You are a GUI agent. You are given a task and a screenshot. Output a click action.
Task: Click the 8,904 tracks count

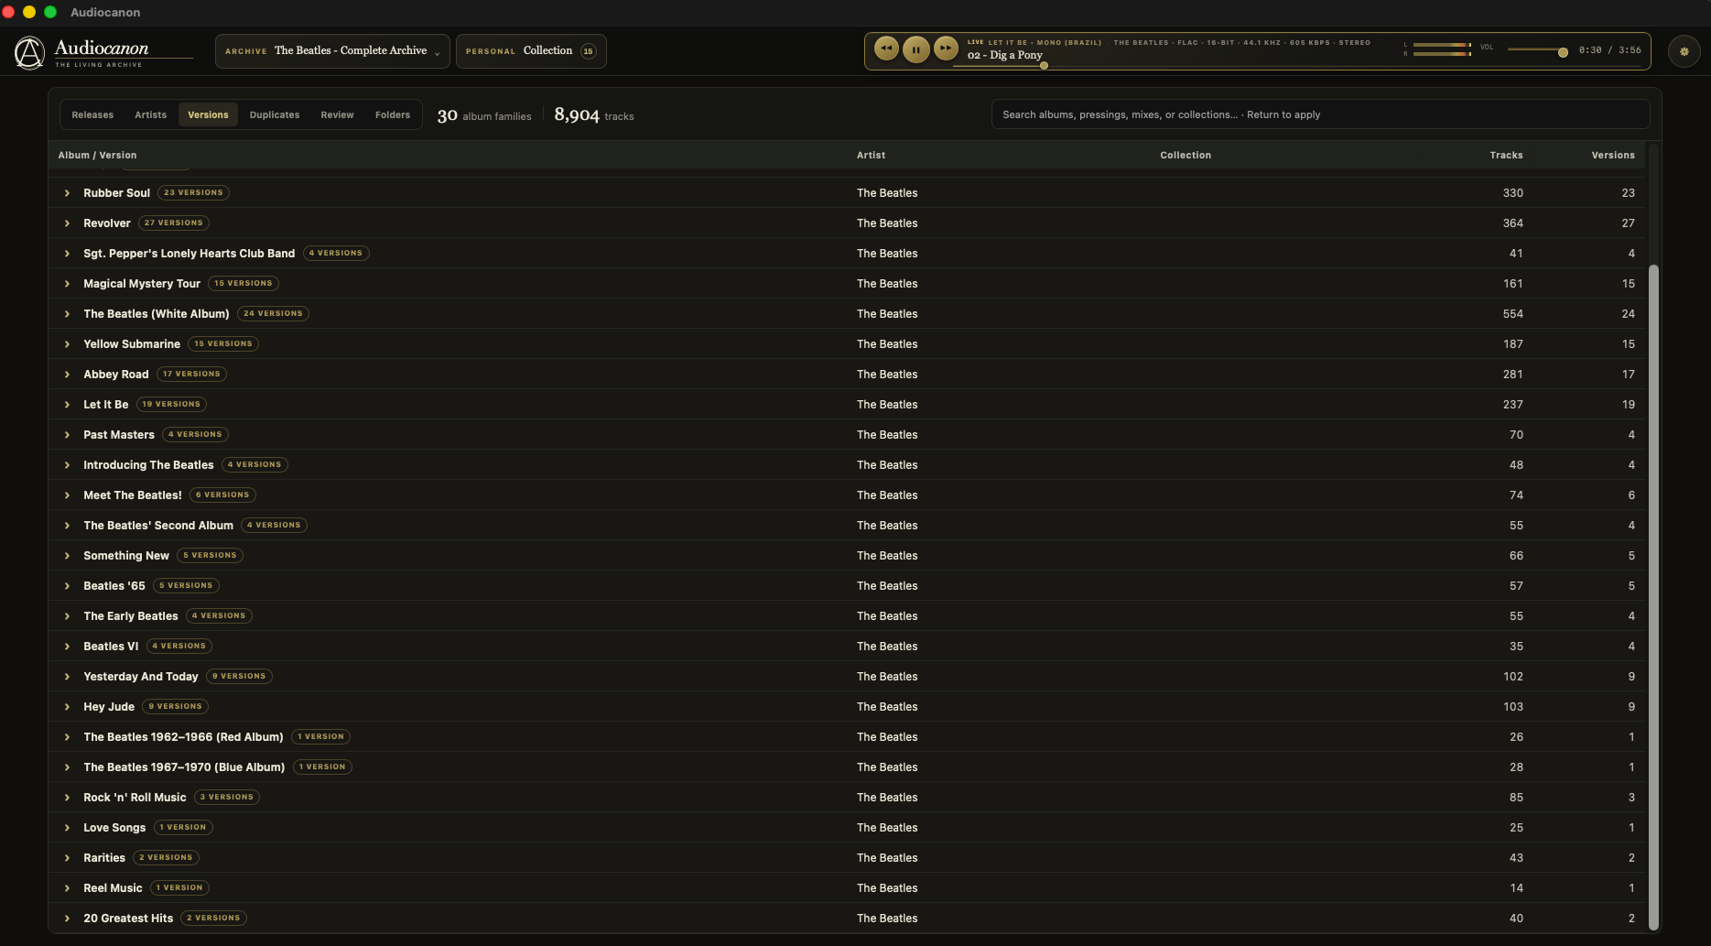tap(593, 115)
